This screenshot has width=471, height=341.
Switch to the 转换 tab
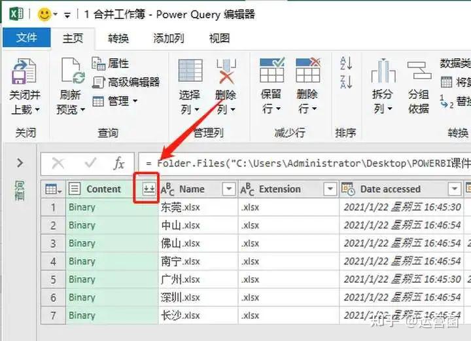coord(118,39)
